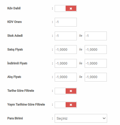Open the Para Birimi dropdown
Image resolution: width=120 pixels, height=125 pixels.
(x=81, y=119)
